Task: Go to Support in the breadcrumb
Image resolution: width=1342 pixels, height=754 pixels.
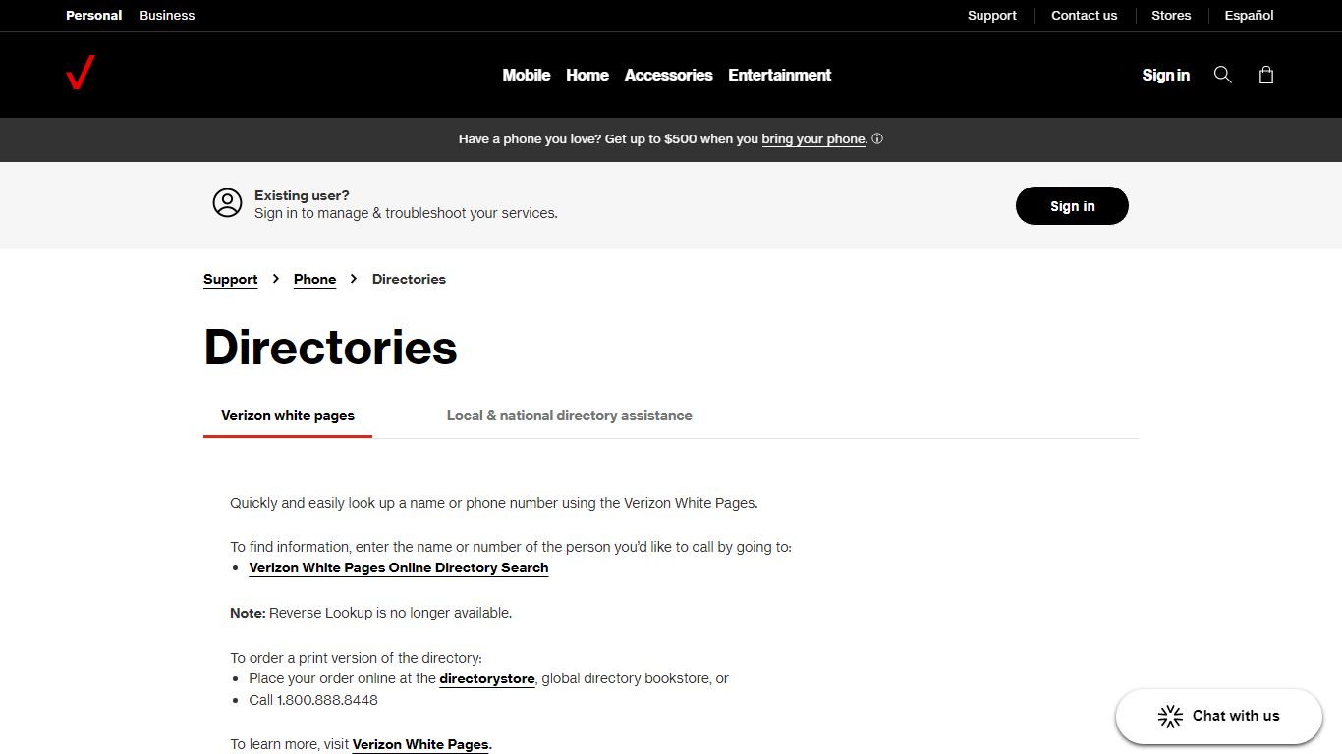Action: pyautogui.click(x=231, y=280)
